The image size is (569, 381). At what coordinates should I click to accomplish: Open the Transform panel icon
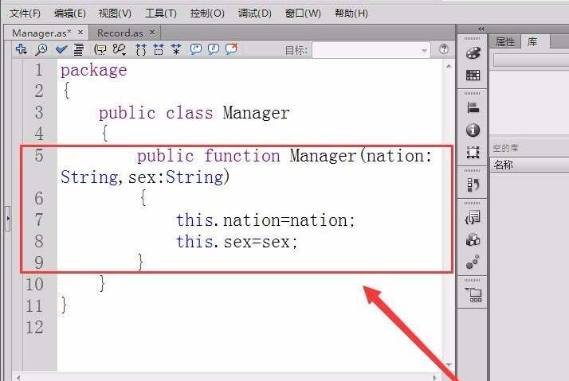[x=473, y=153]
